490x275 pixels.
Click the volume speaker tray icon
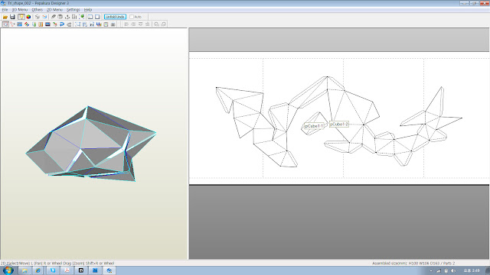453,270
